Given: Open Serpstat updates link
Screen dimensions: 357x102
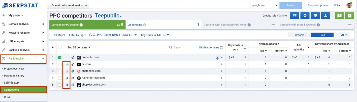Looking at the screenshot, I should pos(318,5).
